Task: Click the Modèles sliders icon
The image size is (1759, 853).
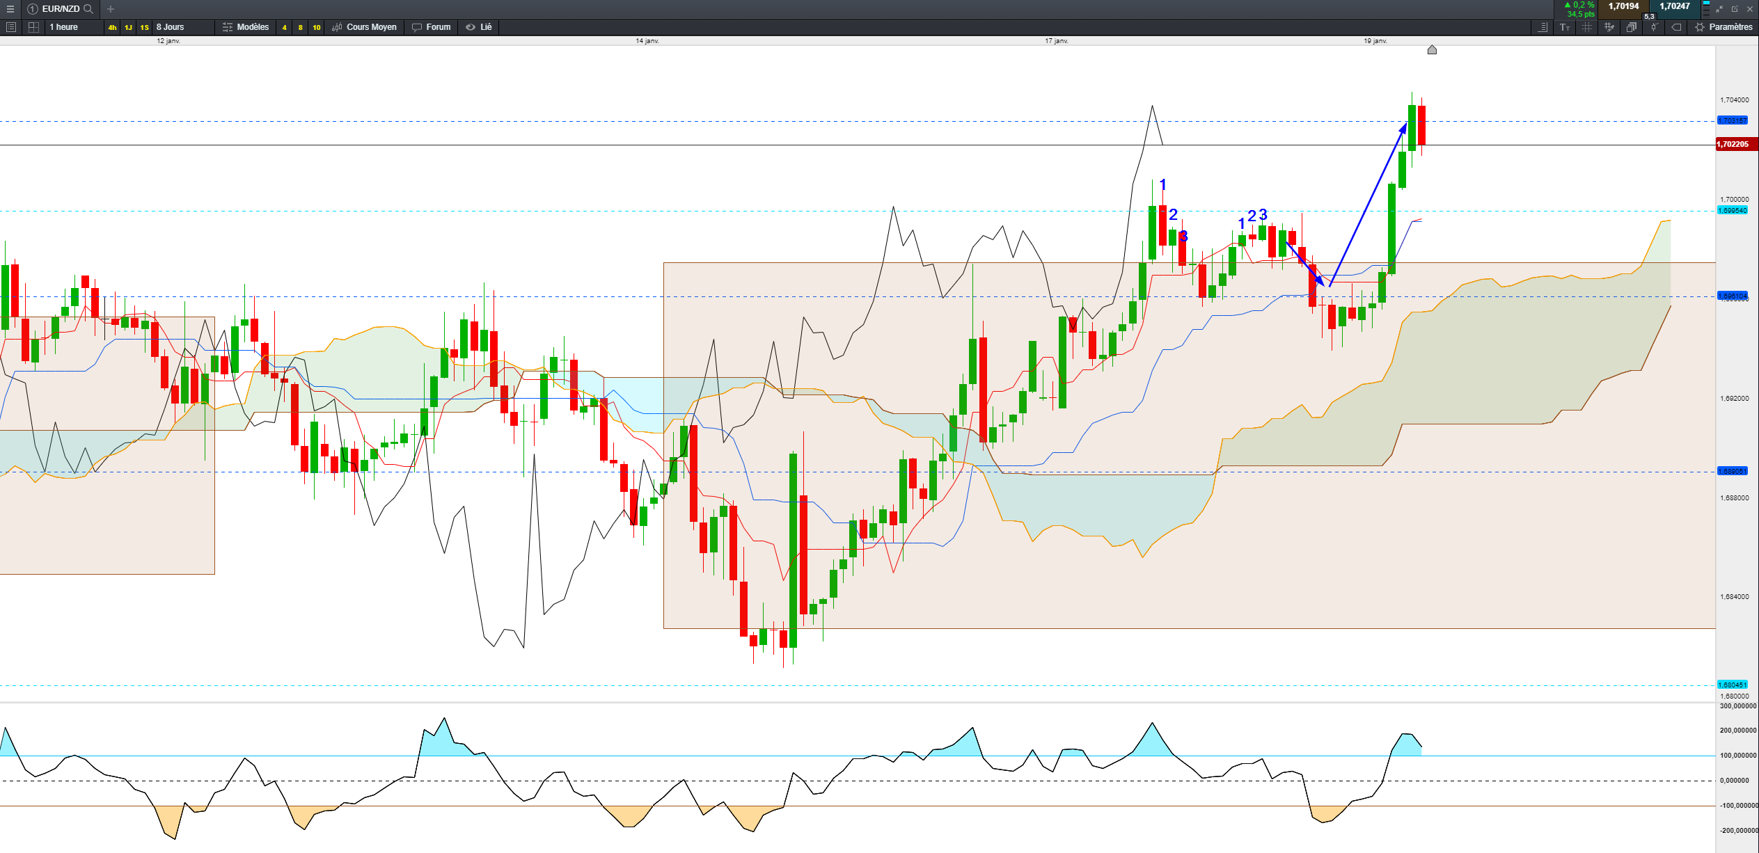Action: (228, 27)
